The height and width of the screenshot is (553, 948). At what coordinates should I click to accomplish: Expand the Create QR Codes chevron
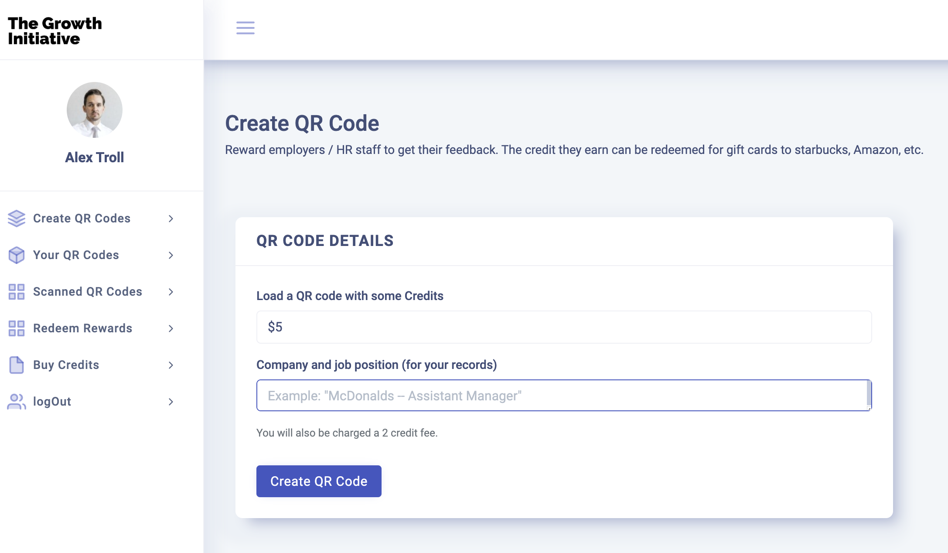tap(171, 218)
